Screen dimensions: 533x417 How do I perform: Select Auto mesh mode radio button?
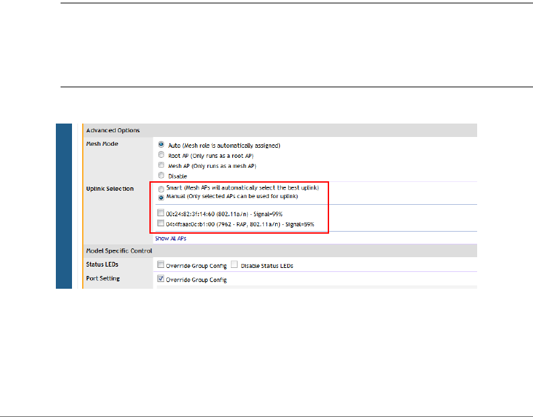[x=161, y=144]
